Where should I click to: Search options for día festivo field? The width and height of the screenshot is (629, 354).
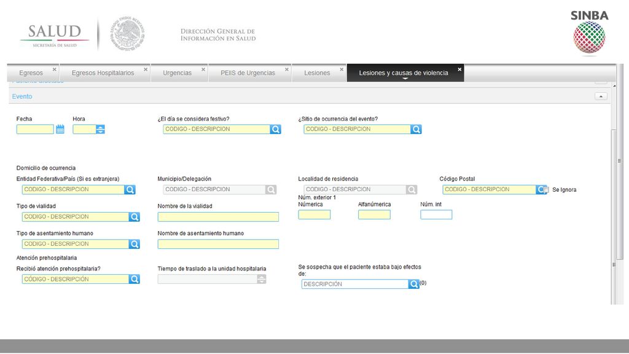276,129
